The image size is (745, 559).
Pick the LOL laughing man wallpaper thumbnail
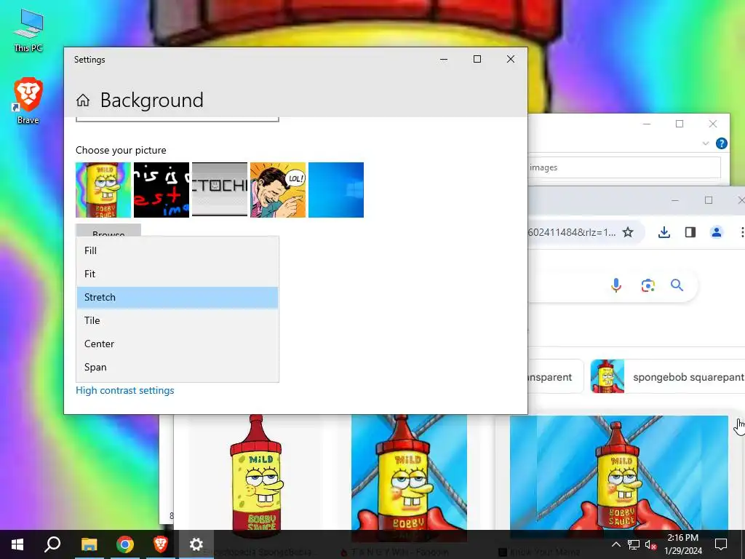[278, 190]
